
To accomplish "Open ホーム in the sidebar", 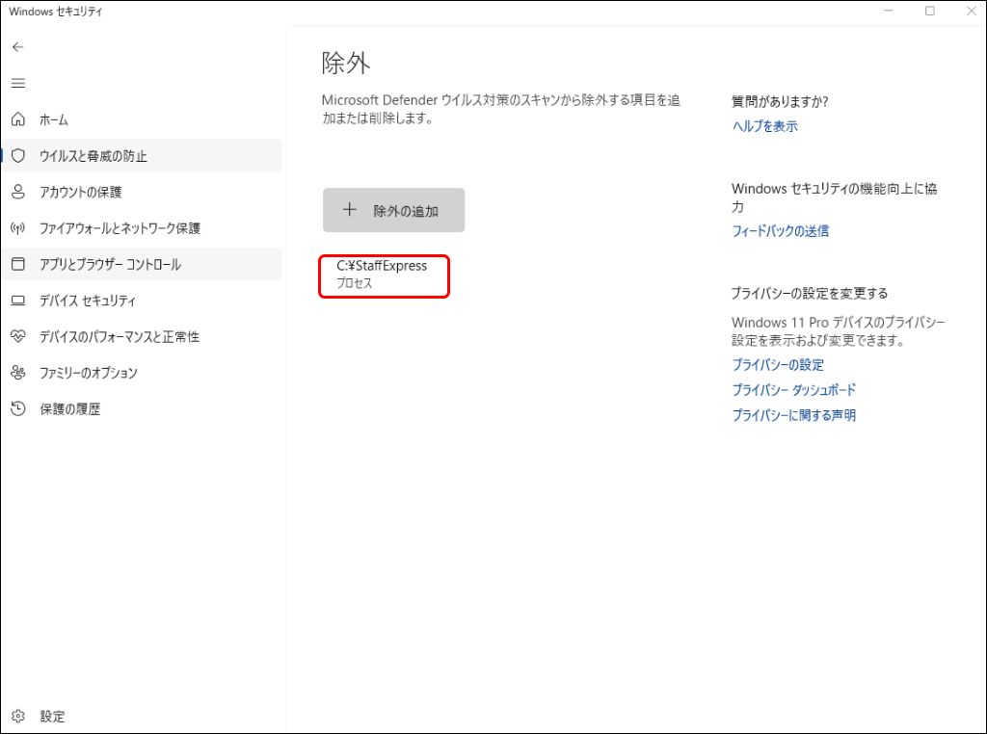I will tap(143, 119).
